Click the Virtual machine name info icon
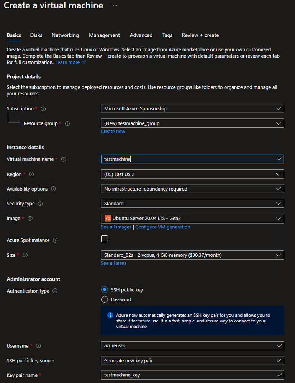This screenshot has width=295, height=383. point(64,159)
